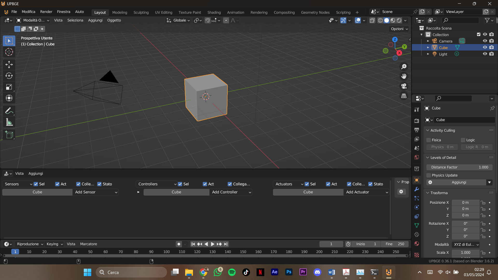Hide the Light object in outliner
The image size is (498, 280).
pos(485,54)
